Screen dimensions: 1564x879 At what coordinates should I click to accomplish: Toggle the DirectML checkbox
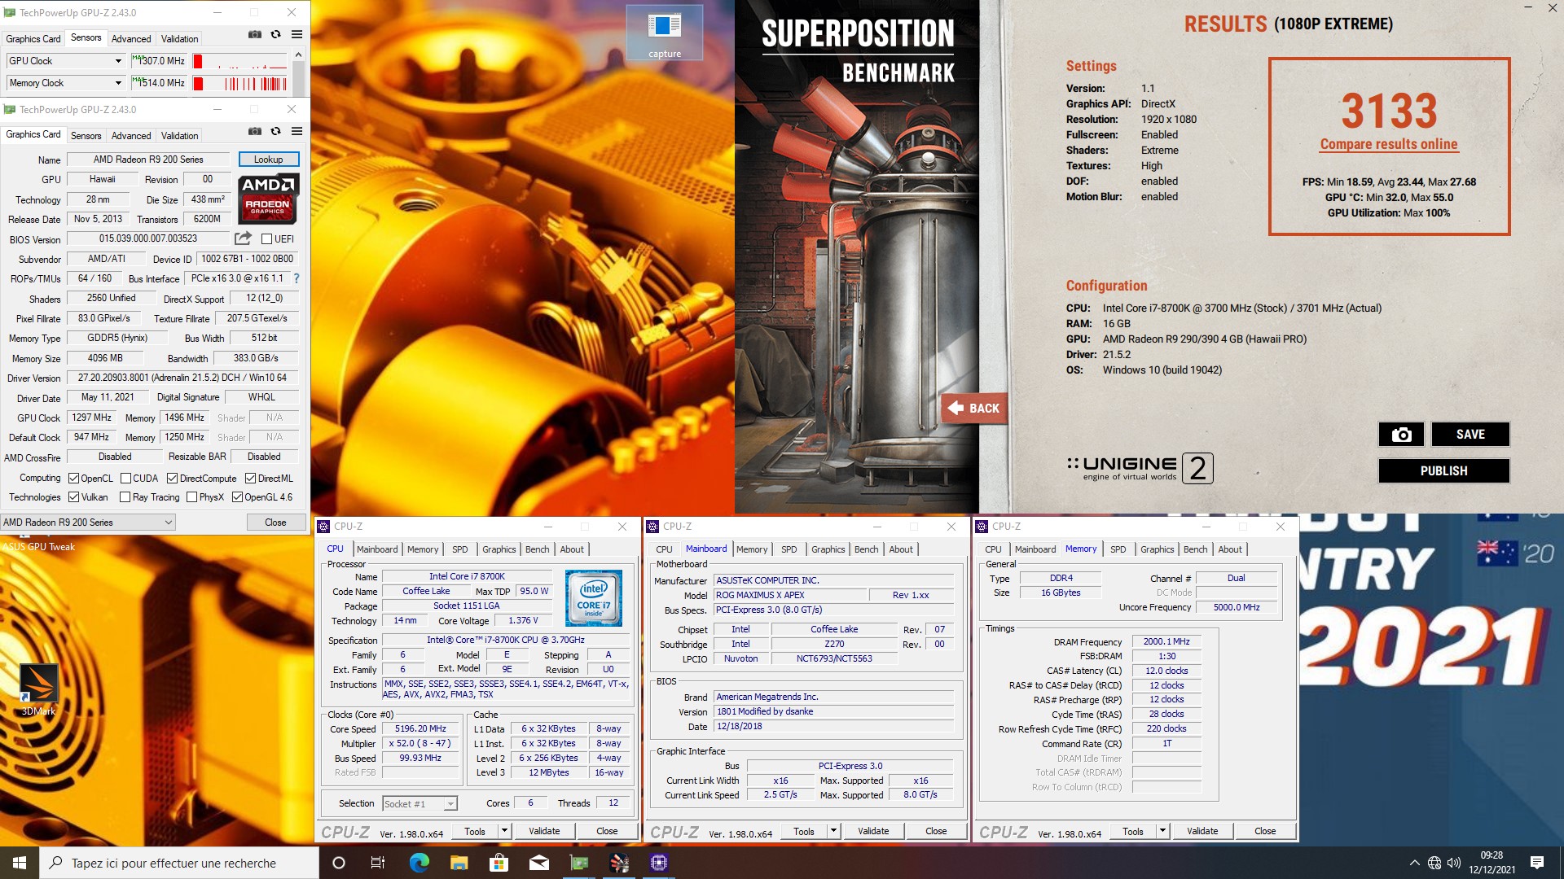coord(250,479)
